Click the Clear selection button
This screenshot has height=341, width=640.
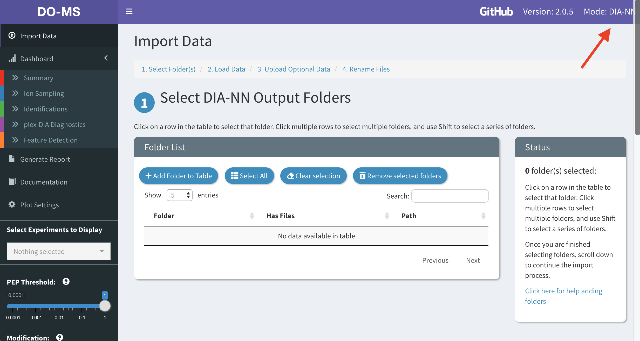[x=314, y=176]
